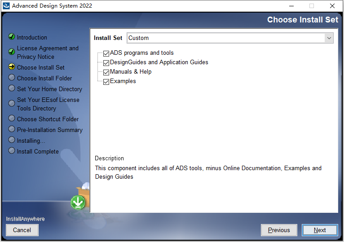Select 'ADS programs and tools' tree label
Image resolution: width=344 pixels, height=242 pixels.
[142, 53]
